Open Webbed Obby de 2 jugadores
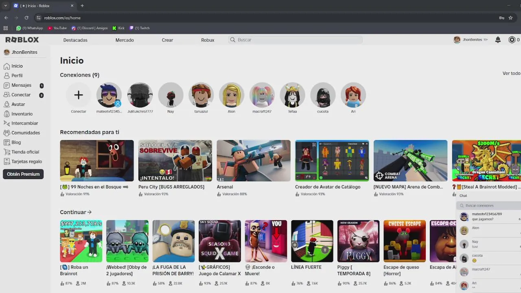521x293 pixels. (127, 241)
